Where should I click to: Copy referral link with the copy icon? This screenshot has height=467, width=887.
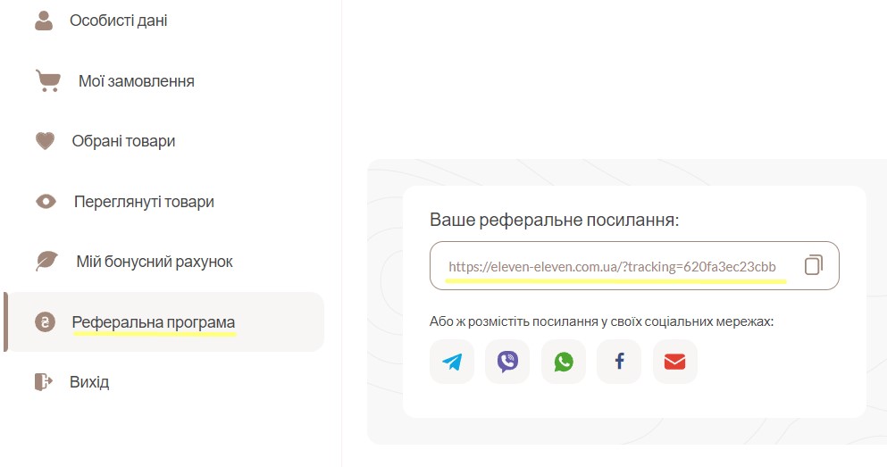click(814, 265)
